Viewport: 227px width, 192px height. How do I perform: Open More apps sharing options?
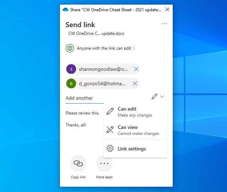coord(104,167)
